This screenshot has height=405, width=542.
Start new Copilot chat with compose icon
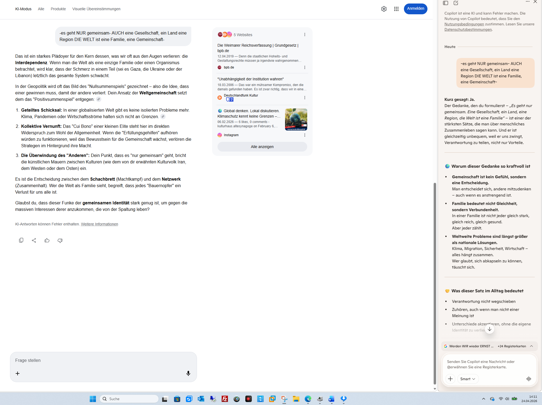(456, 3)
